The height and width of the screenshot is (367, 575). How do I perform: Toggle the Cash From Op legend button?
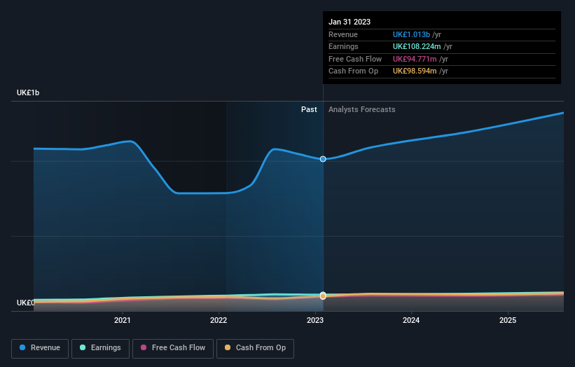(x=255, y=348)
